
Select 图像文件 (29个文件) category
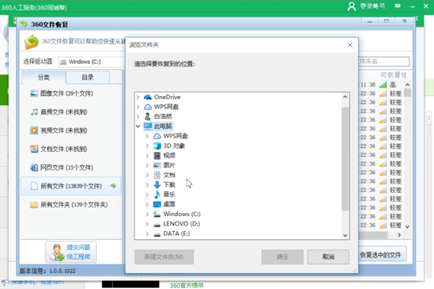[x=71, y=93]
